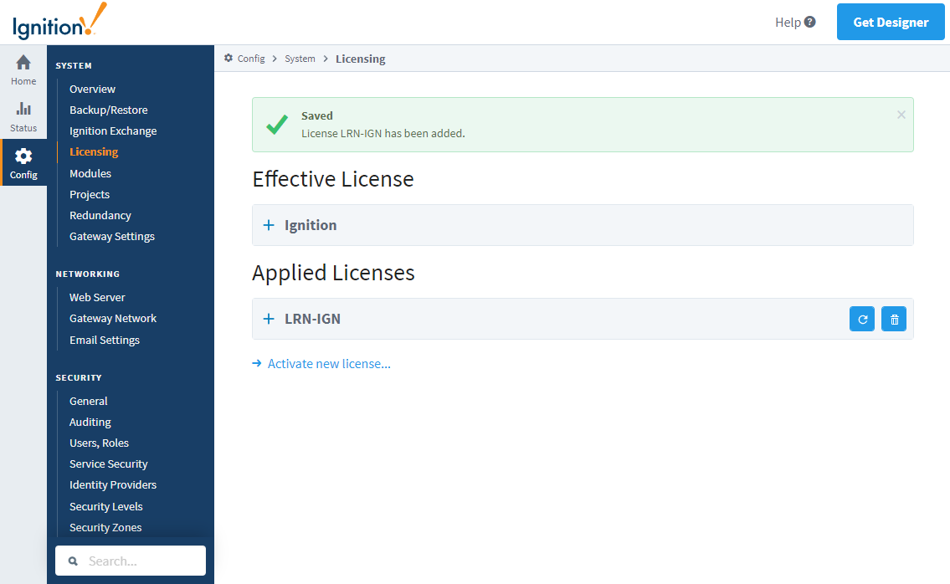This screenshot has width=950, height=584.
Task: Delete the LRN-IGN license with trash icon
Action: [x=894, y=319]
